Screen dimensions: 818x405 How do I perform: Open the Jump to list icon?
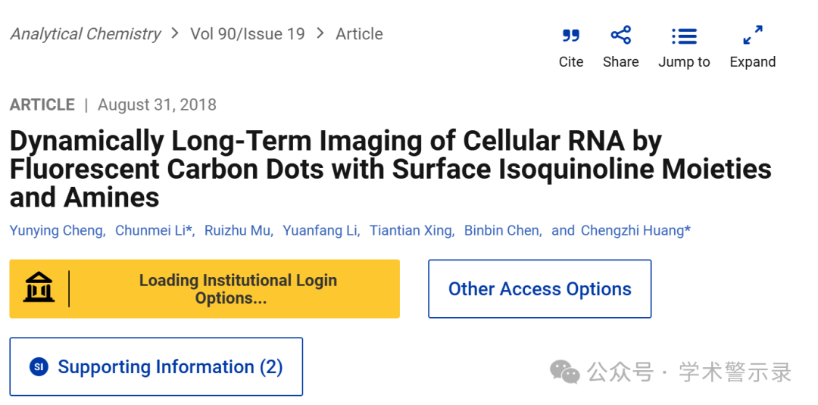[684, 36]
